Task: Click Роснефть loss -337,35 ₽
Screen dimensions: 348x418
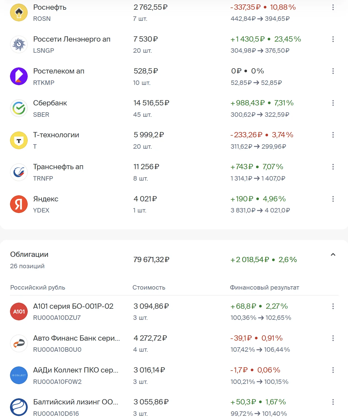Action: click(x=245, y=7)
